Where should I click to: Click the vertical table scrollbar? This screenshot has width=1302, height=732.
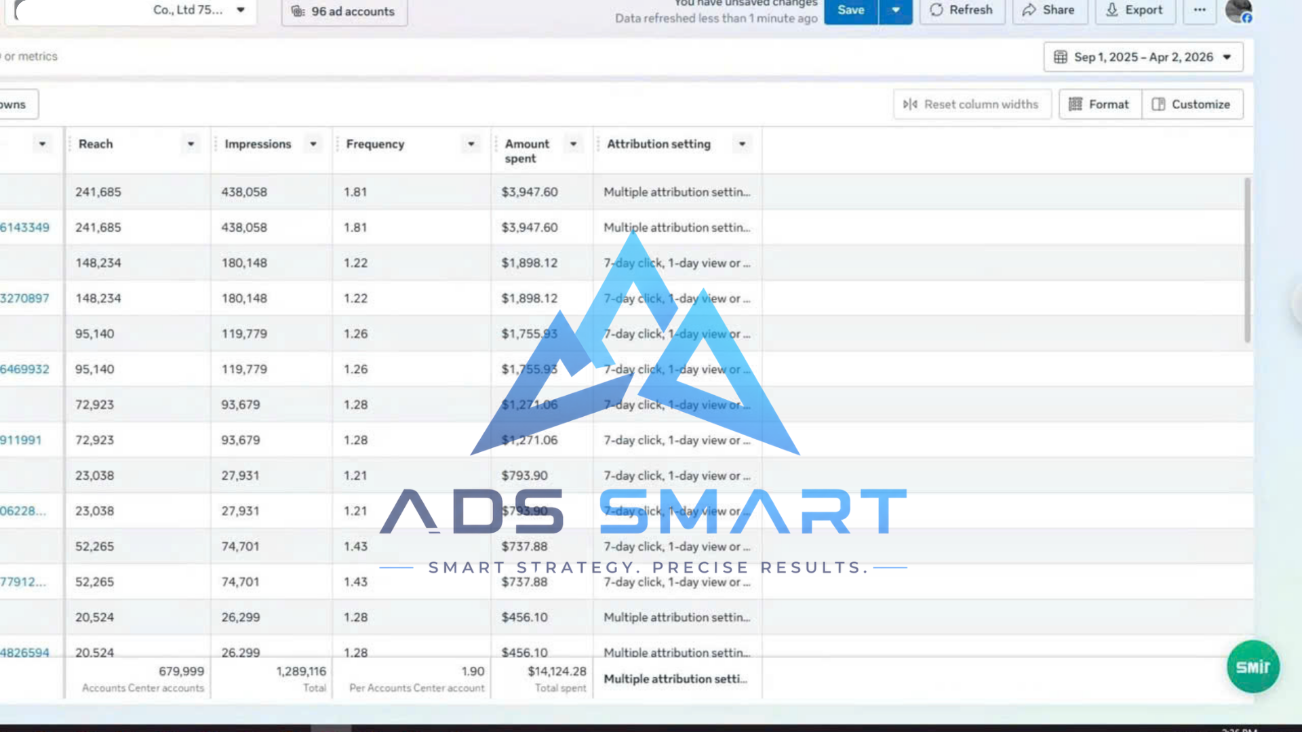click(x=1247, y=260)
